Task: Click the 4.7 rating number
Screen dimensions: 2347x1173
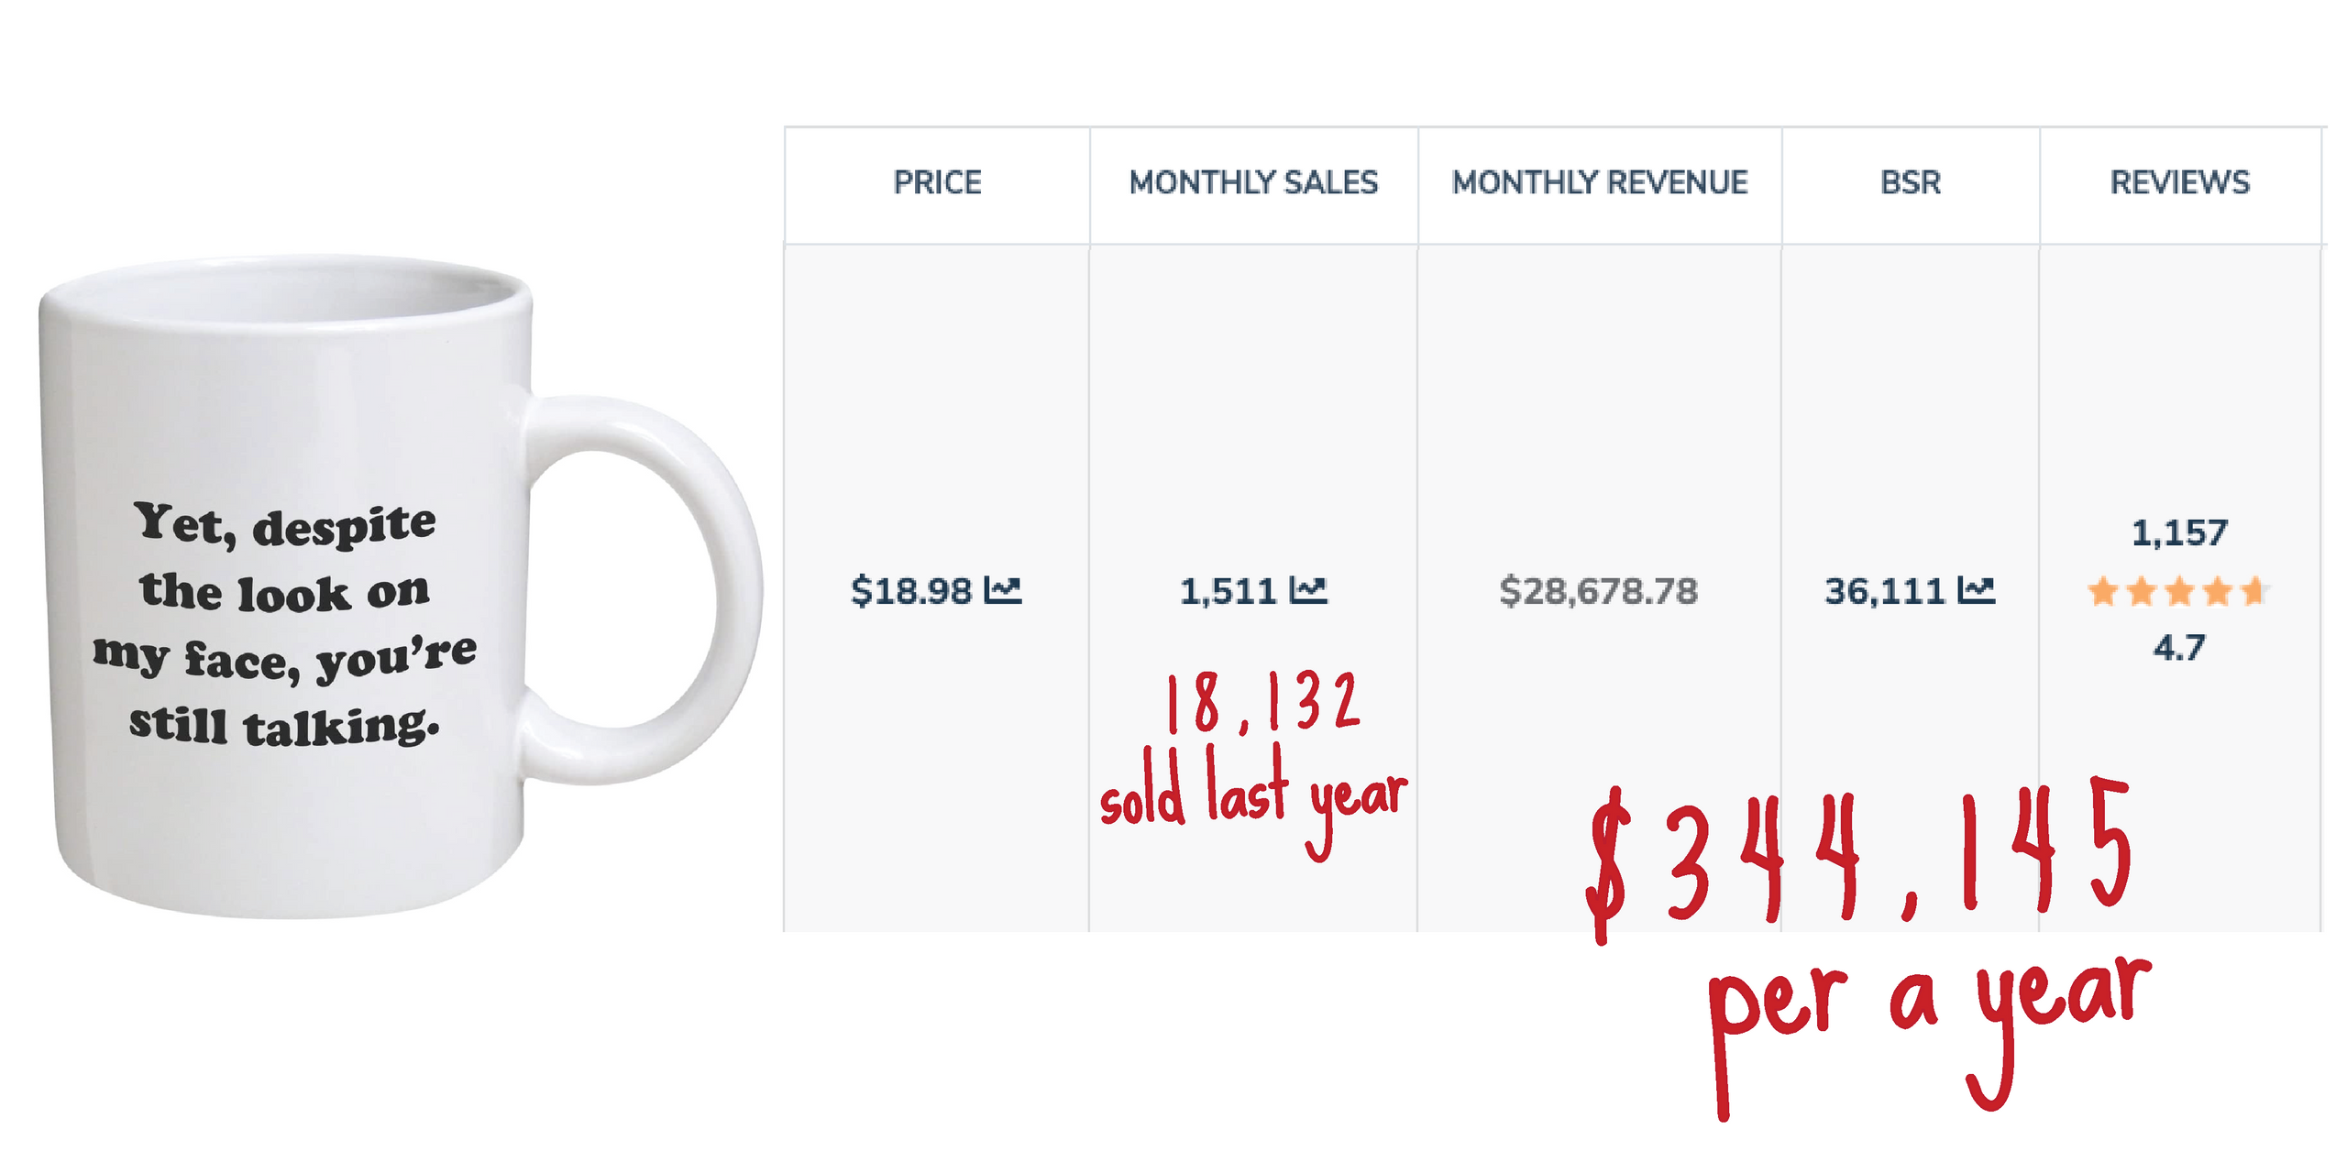Action: 2179,648
